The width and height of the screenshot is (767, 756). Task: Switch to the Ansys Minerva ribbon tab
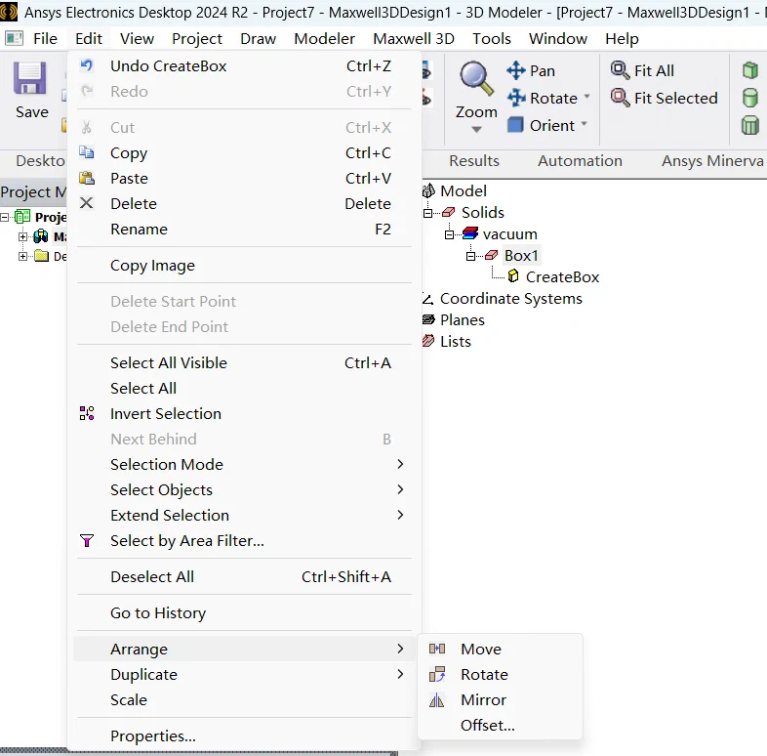pos(712,160)
